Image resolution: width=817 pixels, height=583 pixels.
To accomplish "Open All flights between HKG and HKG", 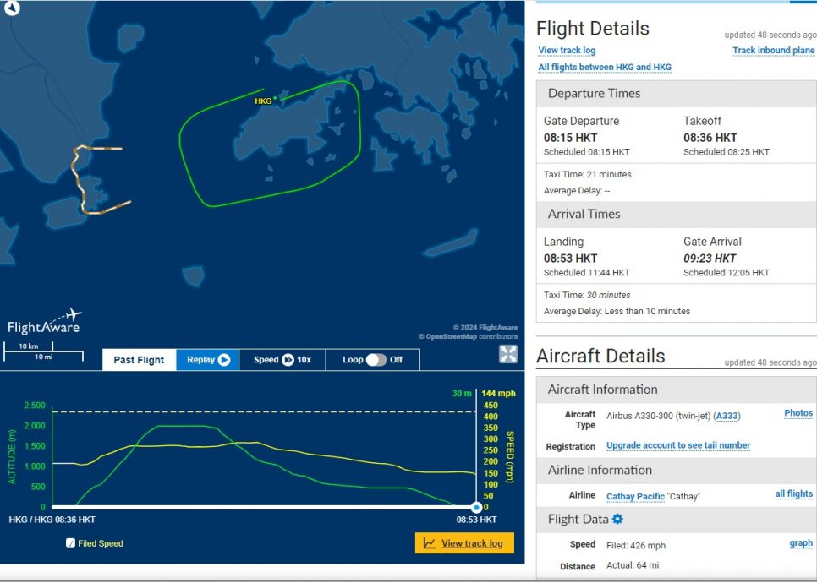I will [x=605, y=68].
